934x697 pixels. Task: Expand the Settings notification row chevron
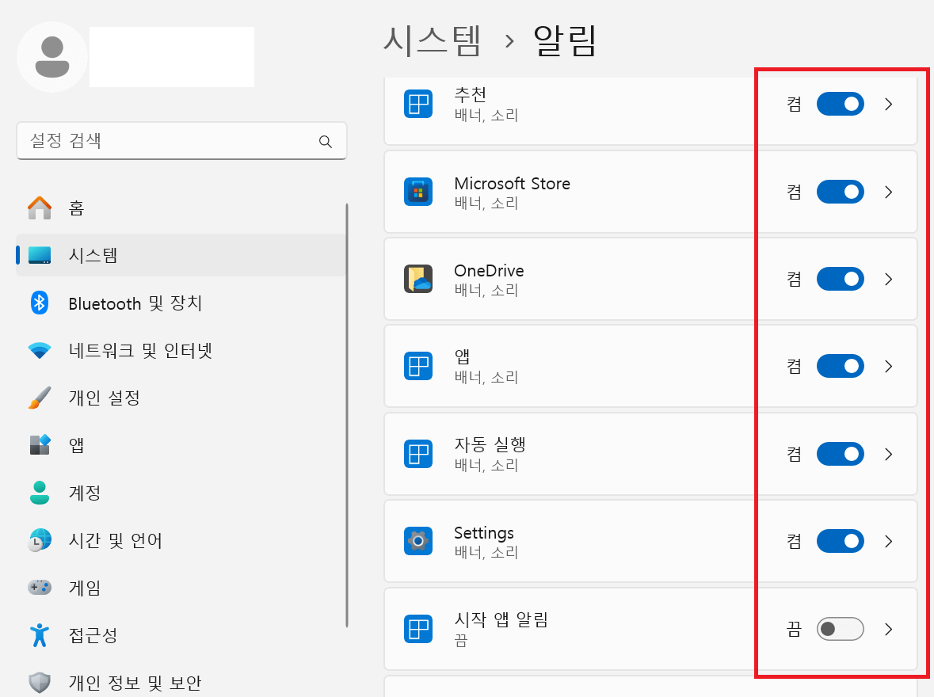(888, 541)
